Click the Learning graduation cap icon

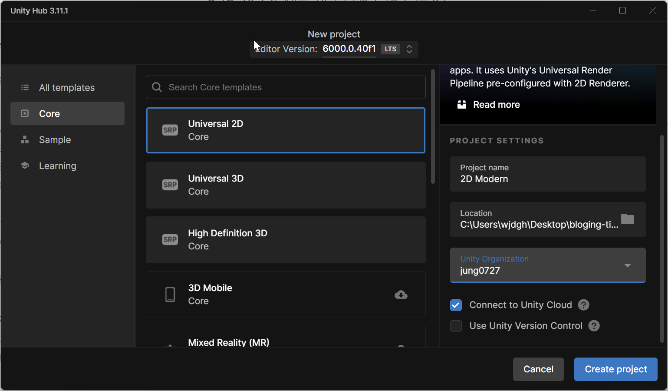[x=25, y=166]
